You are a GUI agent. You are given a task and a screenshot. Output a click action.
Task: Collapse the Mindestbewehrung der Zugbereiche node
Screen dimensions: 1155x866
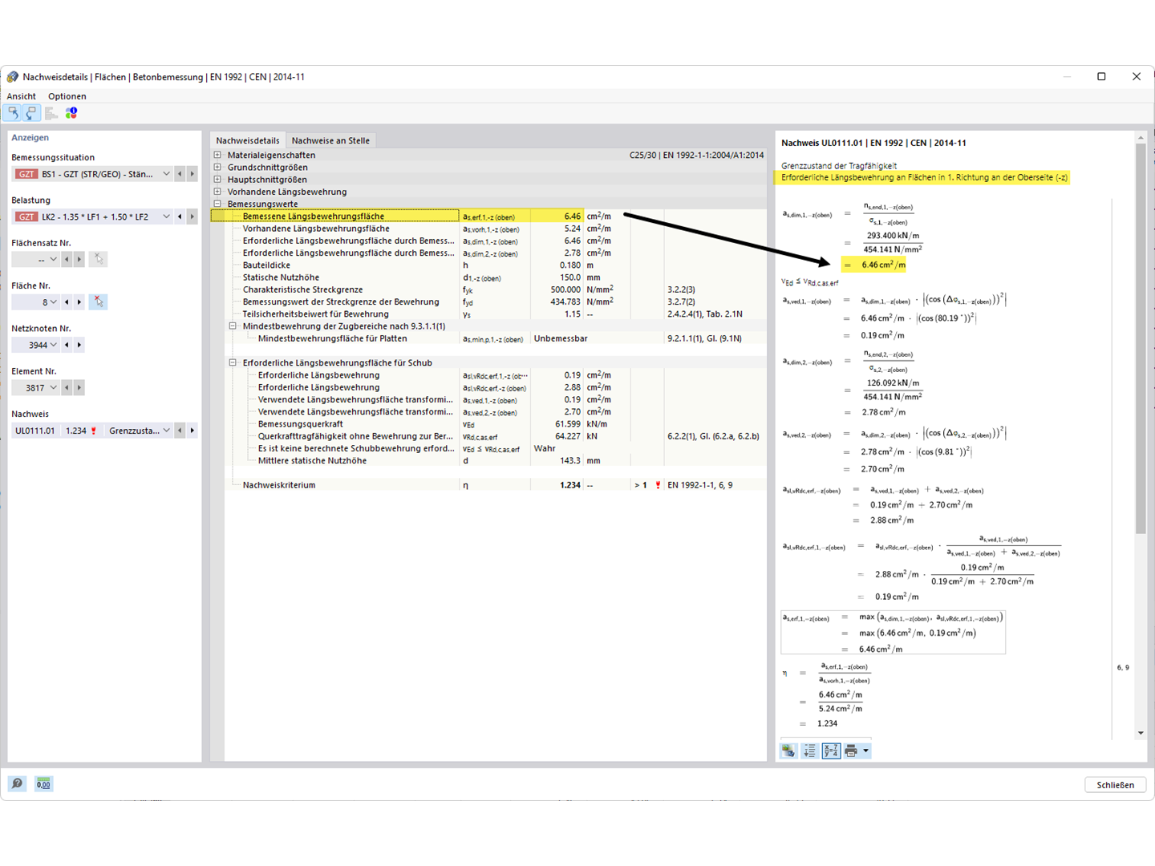click(x=233, y=326)
